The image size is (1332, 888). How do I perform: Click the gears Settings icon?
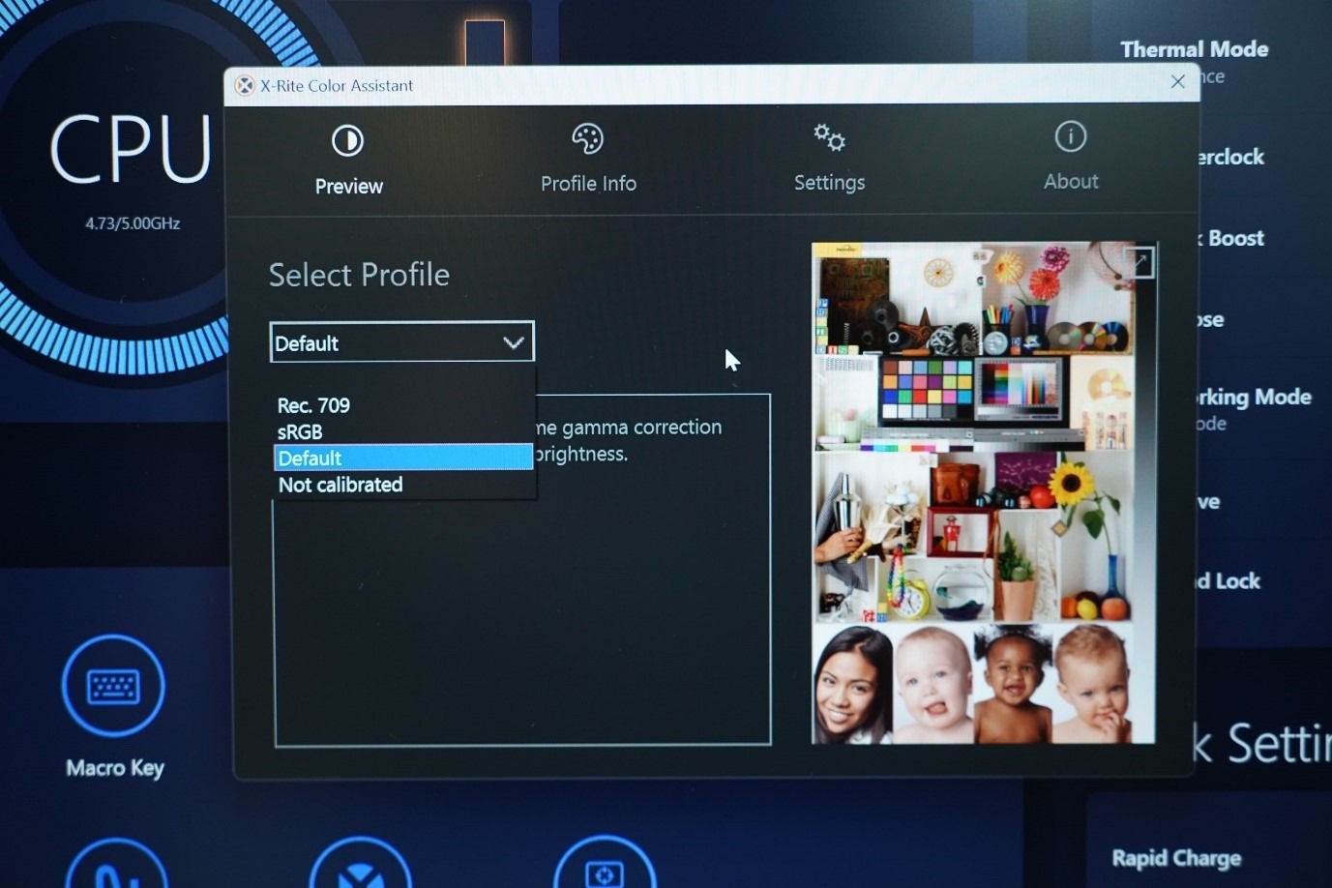[829, 137]
